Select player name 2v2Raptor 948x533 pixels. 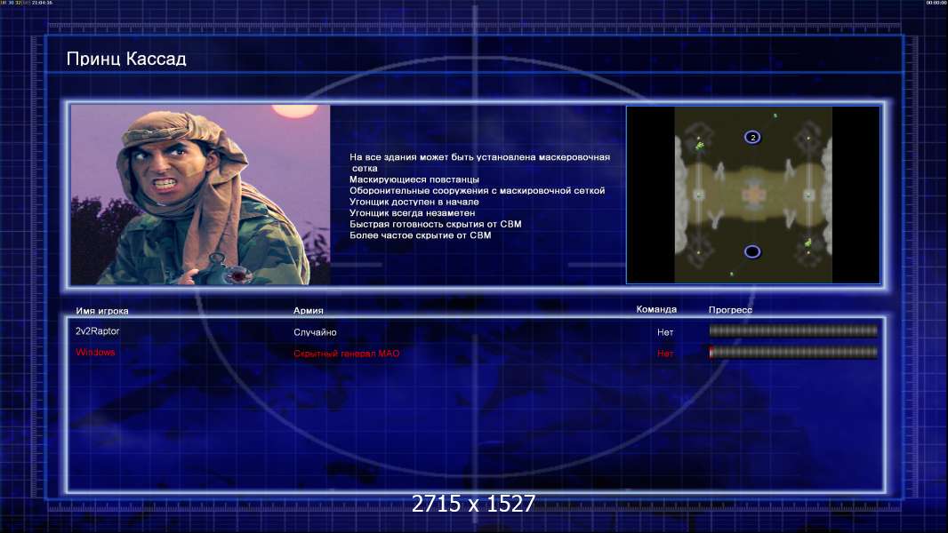coord(97,330)
